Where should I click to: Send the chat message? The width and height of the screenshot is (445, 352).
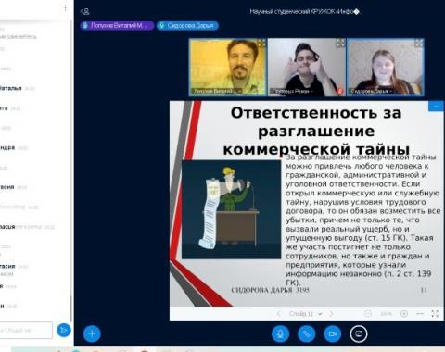coord(64,330)
